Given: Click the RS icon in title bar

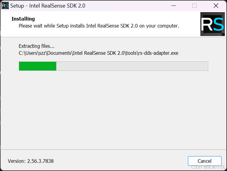Looking at the screenshot, I should coord(5,6).
